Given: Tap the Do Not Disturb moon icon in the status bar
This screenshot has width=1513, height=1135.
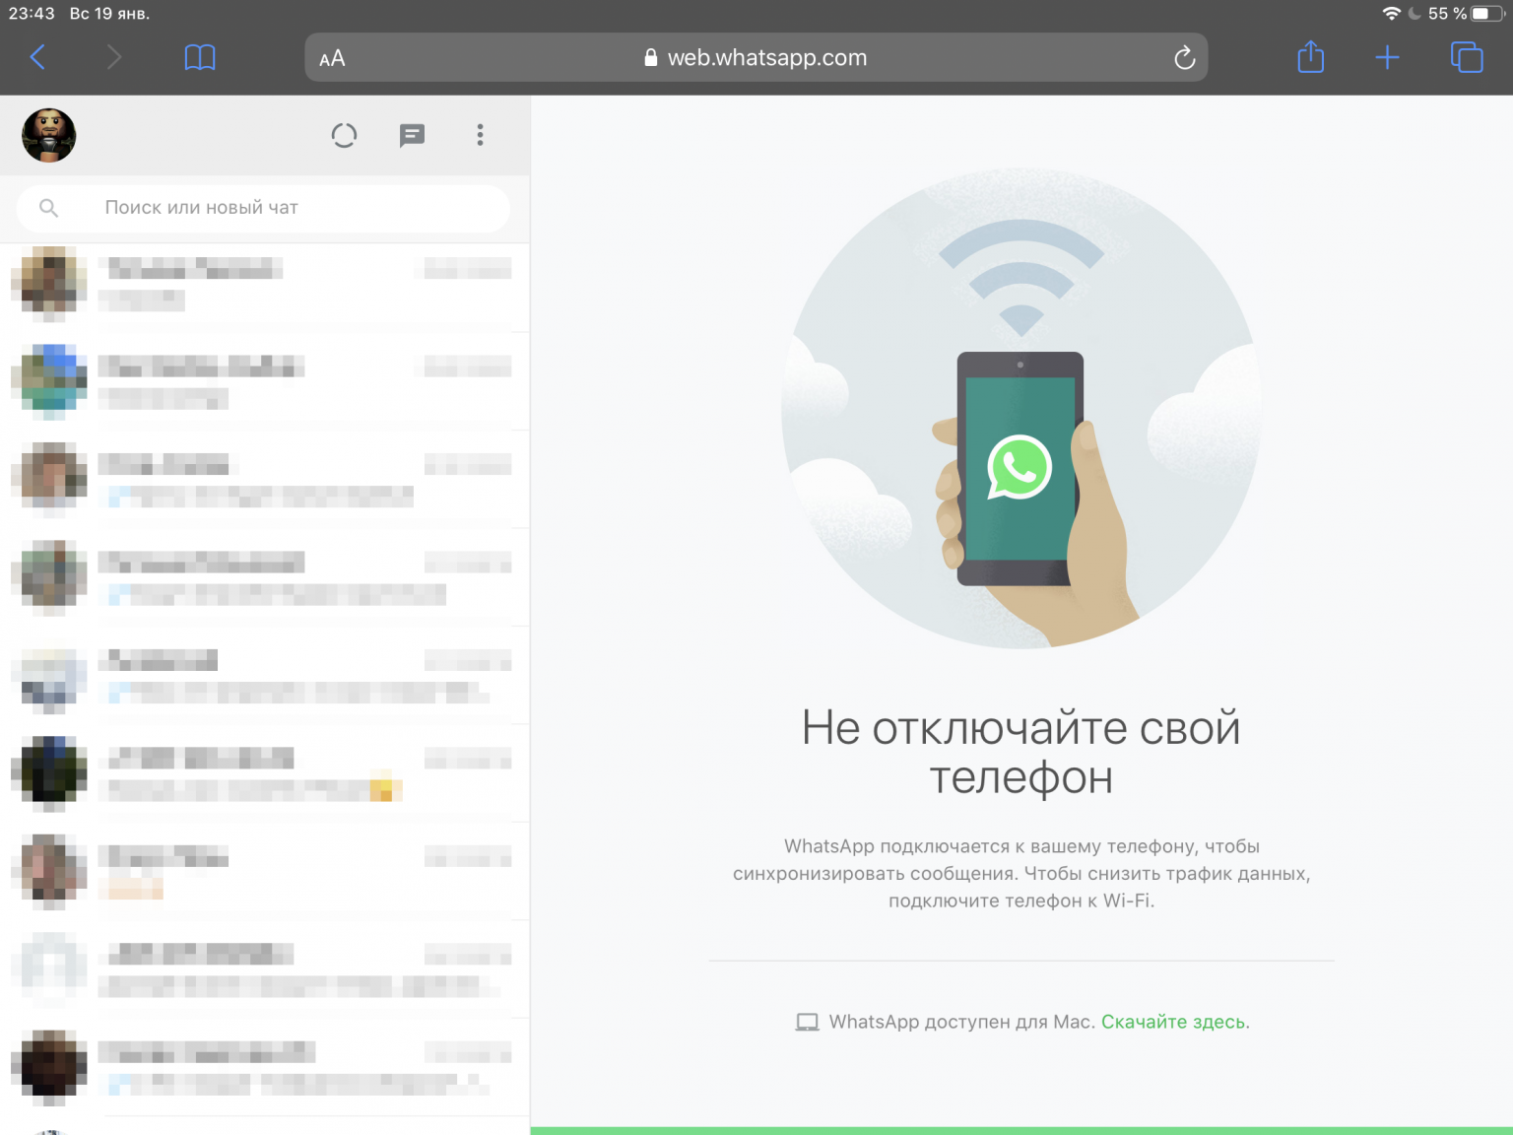Looking at the screenshot, I should click(1415, 14).
